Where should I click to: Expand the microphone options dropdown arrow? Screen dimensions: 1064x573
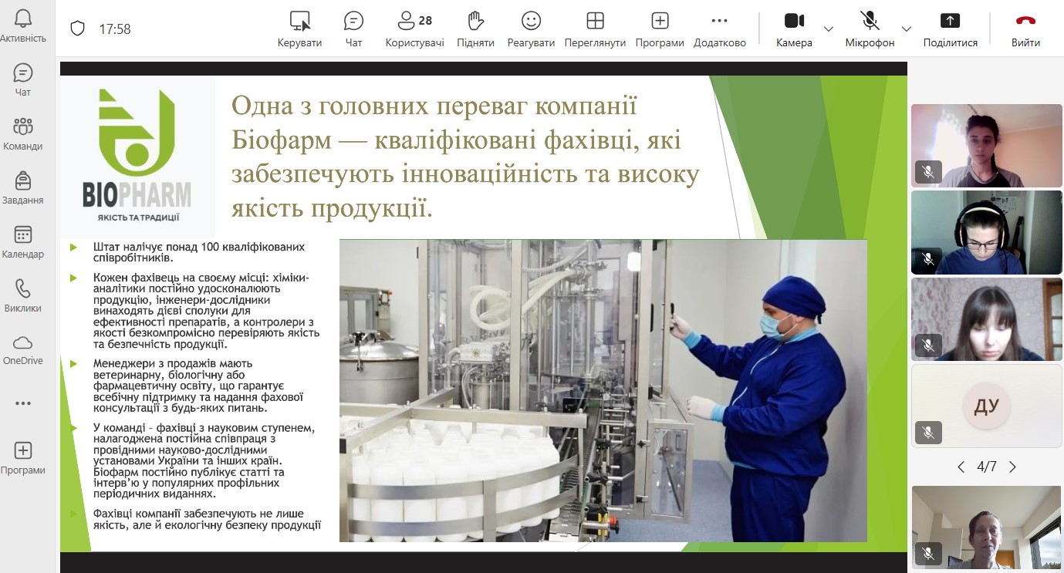(x=907, y=29)
